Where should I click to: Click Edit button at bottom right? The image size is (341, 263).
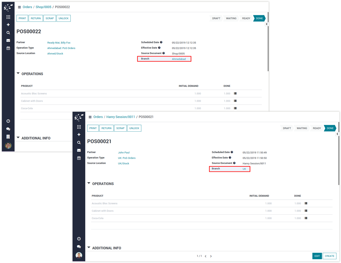tap(317, 256)
